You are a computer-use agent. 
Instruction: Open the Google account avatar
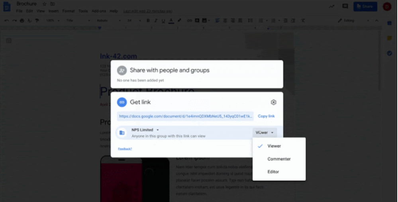(387, 7)
